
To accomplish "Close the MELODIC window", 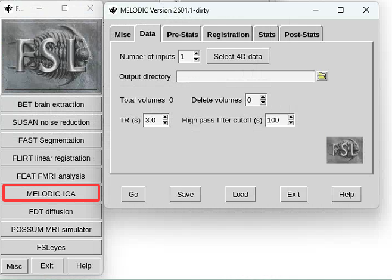I will [x=366, y=10].
